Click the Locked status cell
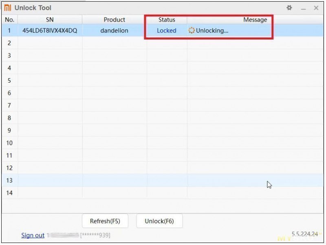326x245 pixels. tap(167, 31)
